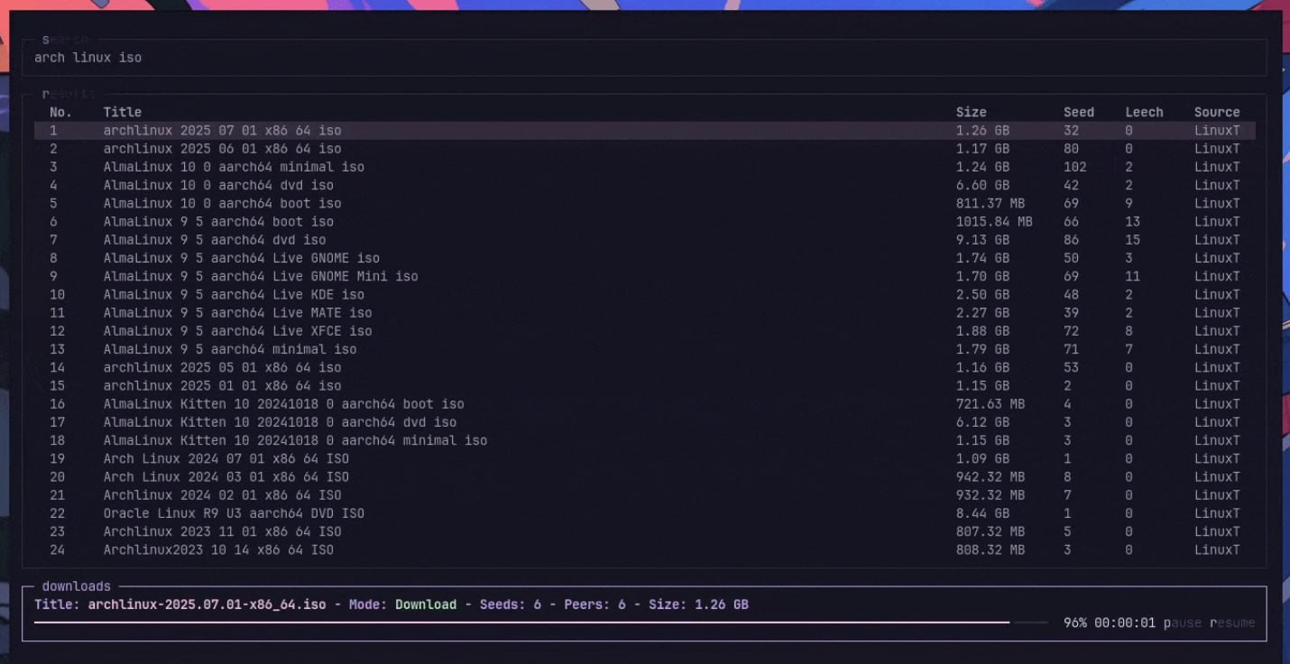Click the Size column header
Viewport: 1290px width, 664px height.
coord(971,112)
